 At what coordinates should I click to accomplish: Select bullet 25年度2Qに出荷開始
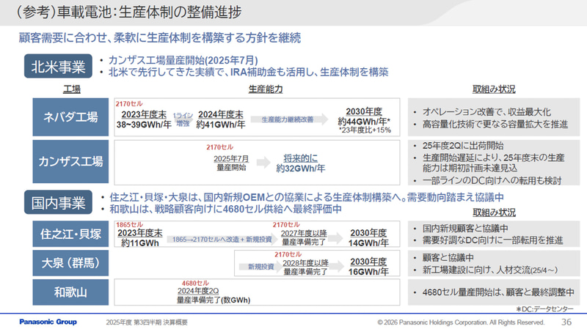coord(463,146)
